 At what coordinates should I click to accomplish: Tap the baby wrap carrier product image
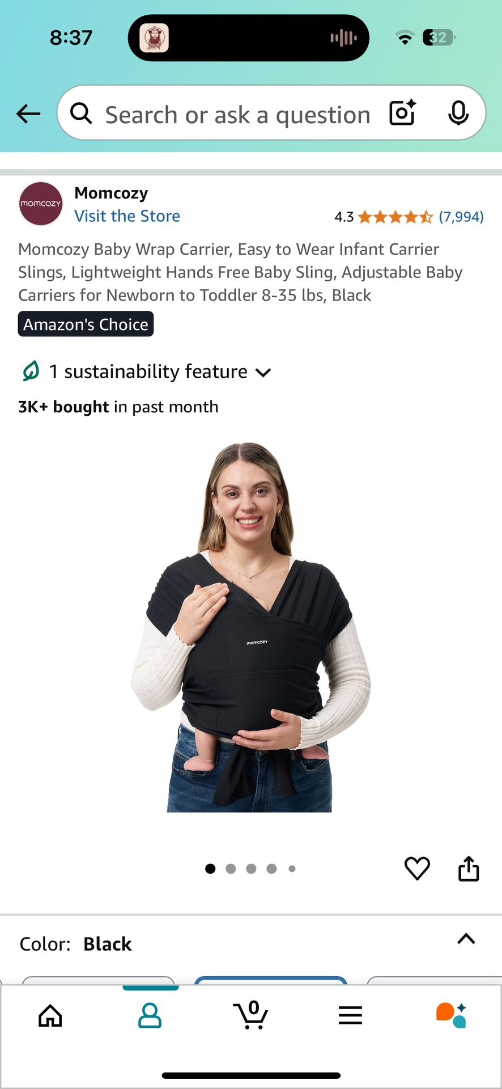click(250, 627)
